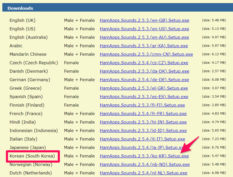The height and width of the screenshot is (177, 233).
Task: Open the cs-CZ Czech setup link
Action: (x=144, y=63)
